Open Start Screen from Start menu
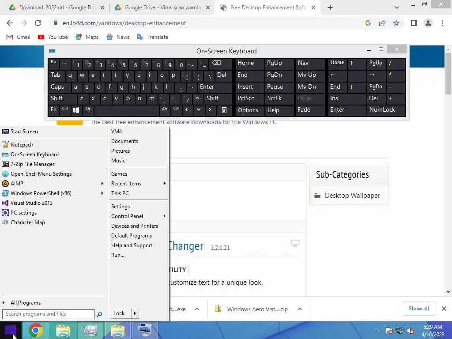Image resolution: width=452 pixels, height=339 pixels. click(x=53, y=132)
